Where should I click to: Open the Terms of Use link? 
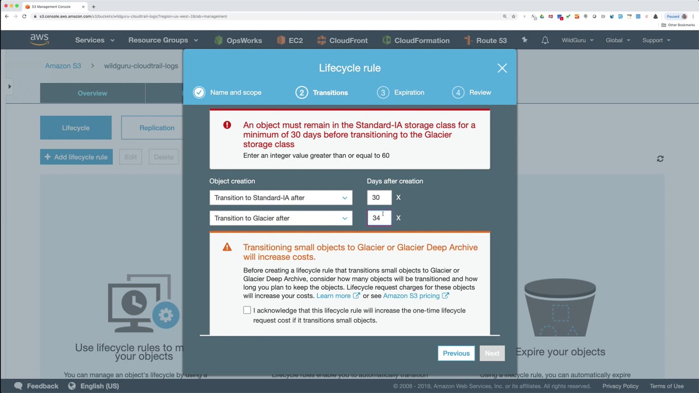667,386
